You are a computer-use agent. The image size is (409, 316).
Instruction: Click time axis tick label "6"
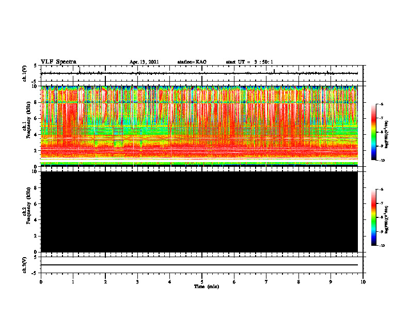click(x=234, y=282)
